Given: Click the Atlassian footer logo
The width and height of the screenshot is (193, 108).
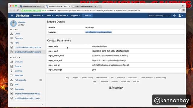Looking at the screenshot, I should point(116,88).
